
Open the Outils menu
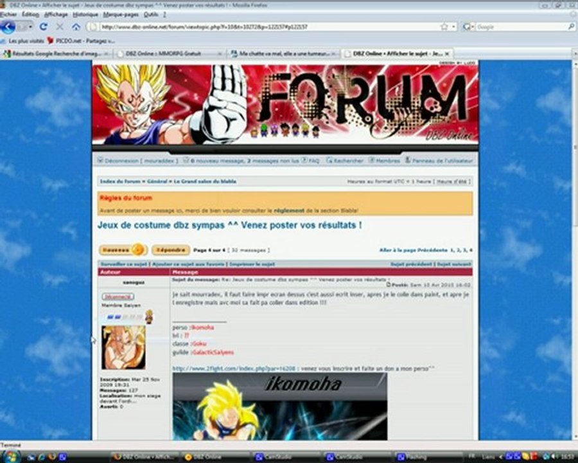(x=151, y=14)
